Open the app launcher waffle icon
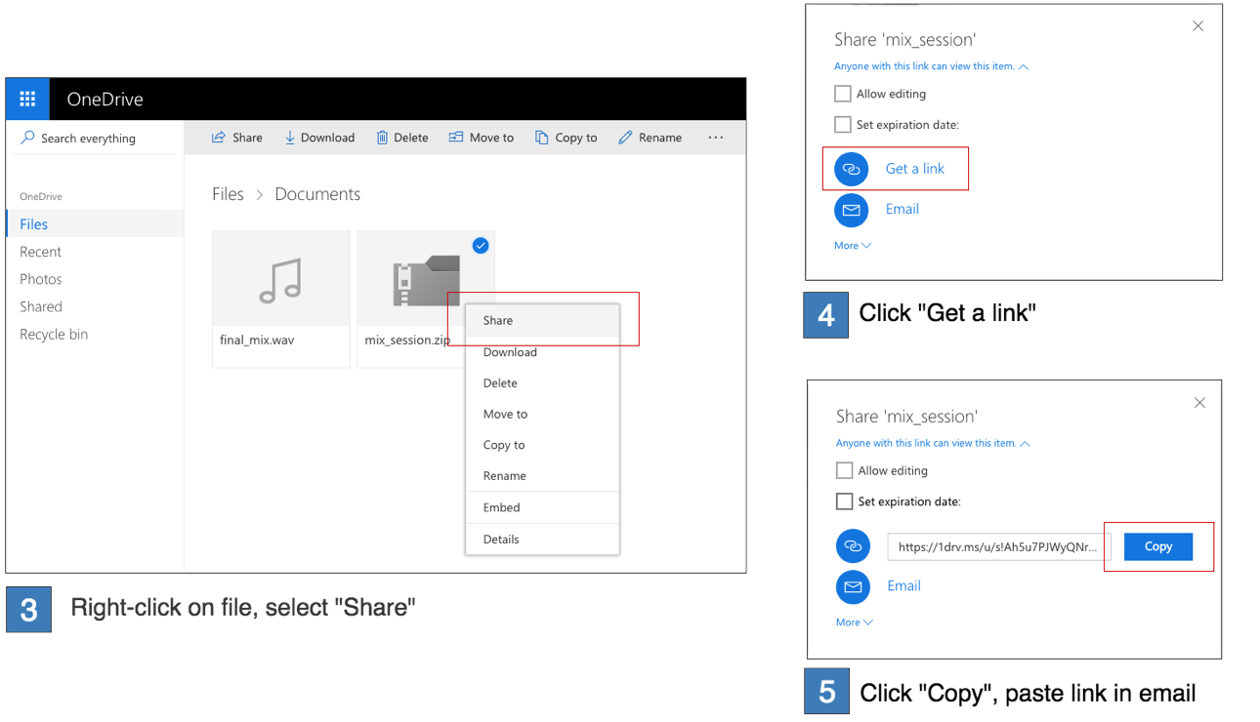 27,99
